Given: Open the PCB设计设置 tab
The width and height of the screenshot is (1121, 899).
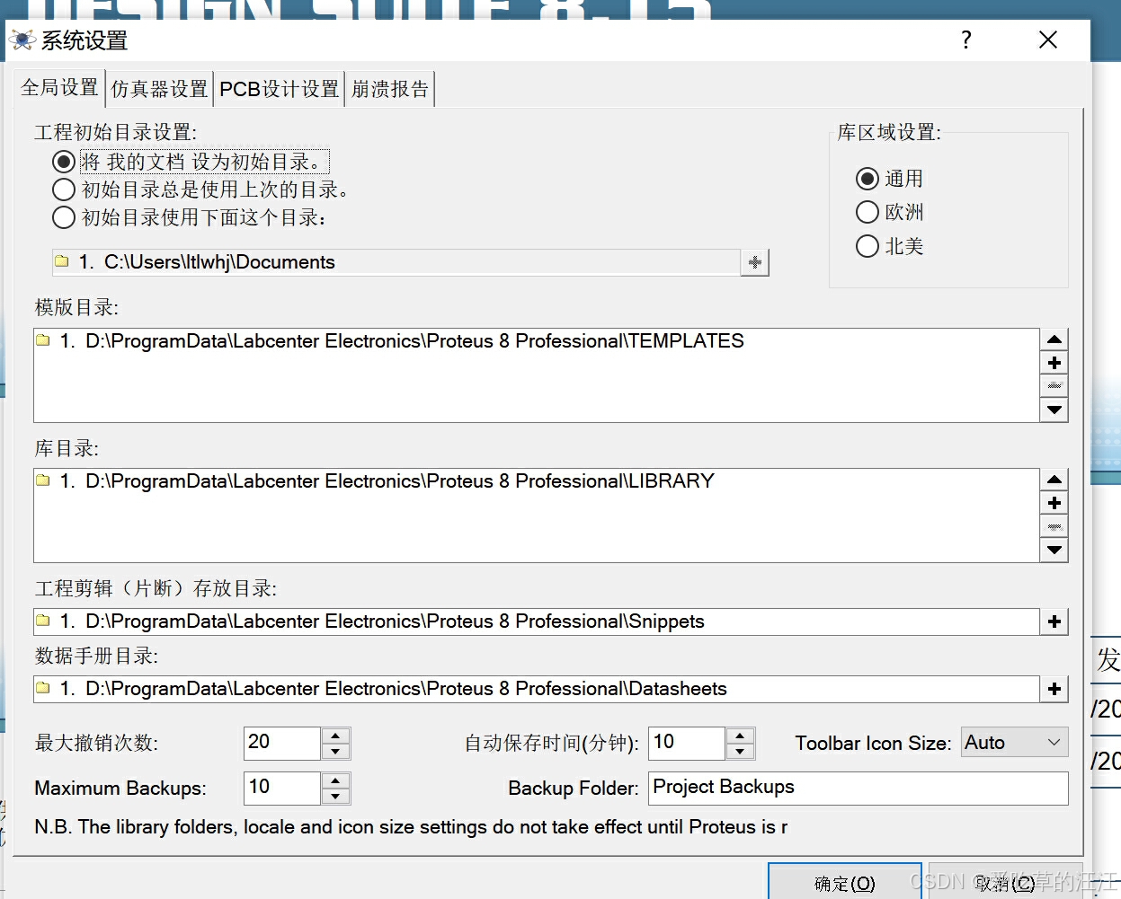Looking at the screenshot, I should 279,89.
